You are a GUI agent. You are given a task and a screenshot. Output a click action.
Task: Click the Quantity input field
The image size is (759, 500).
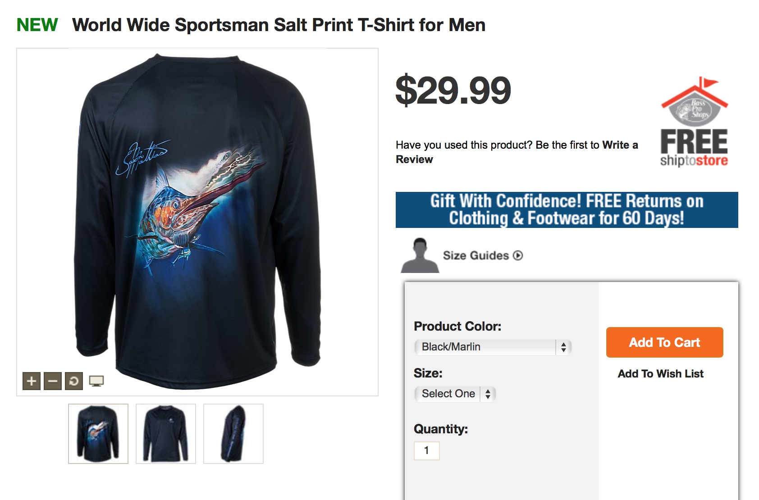click(x=426, y=450)
